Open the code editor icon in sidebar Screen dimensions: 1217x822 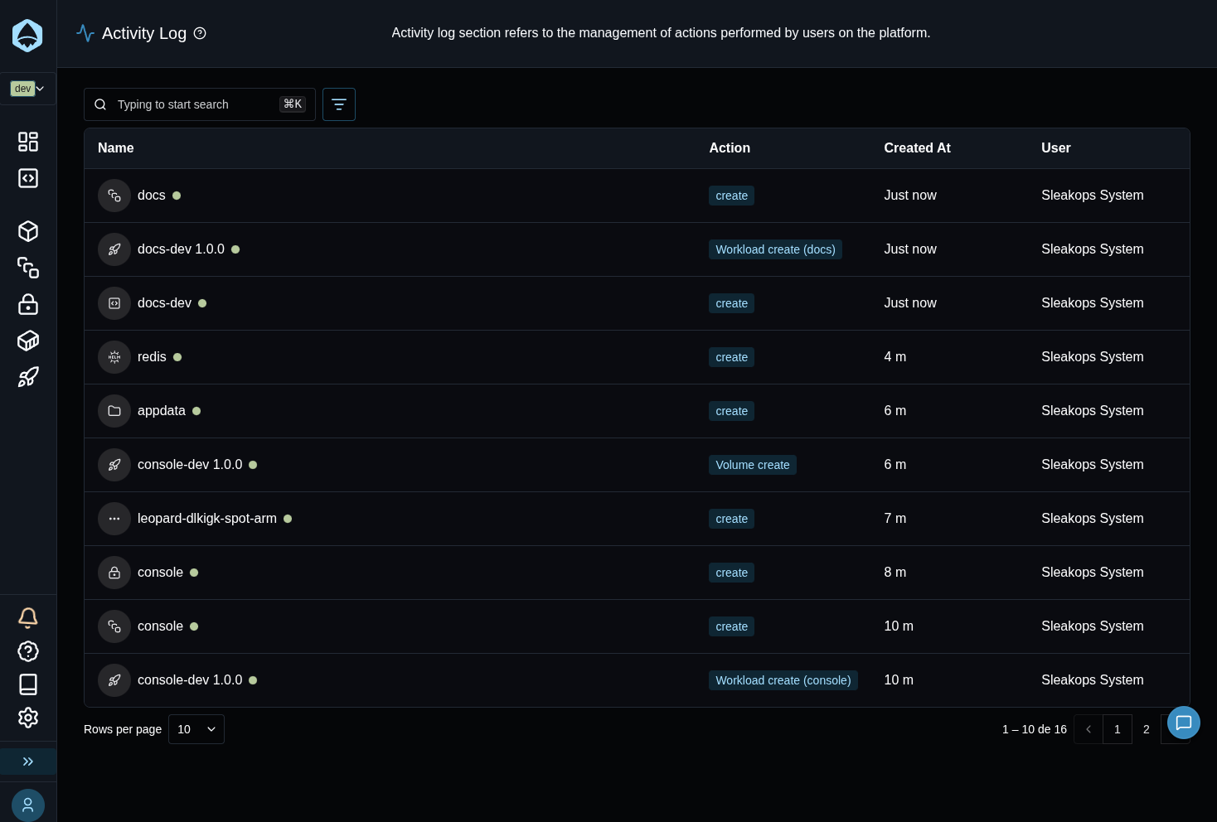(27, 178)
